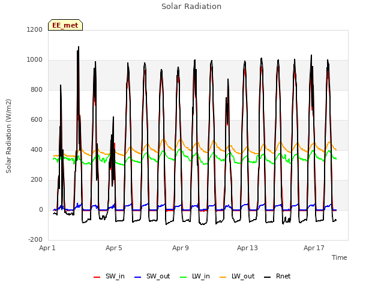
Task: Click the Solar Radiation chart title
Action: coord(191,7)
